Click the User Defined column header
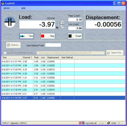The width and height of the screenshot is (127, 126). point(67,58)
